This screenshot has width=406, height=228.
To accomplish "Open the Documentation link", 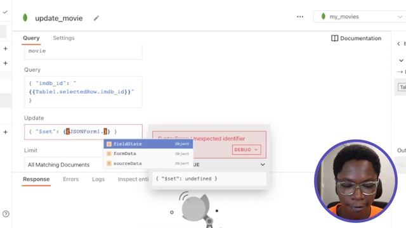I will pos(356,38).
